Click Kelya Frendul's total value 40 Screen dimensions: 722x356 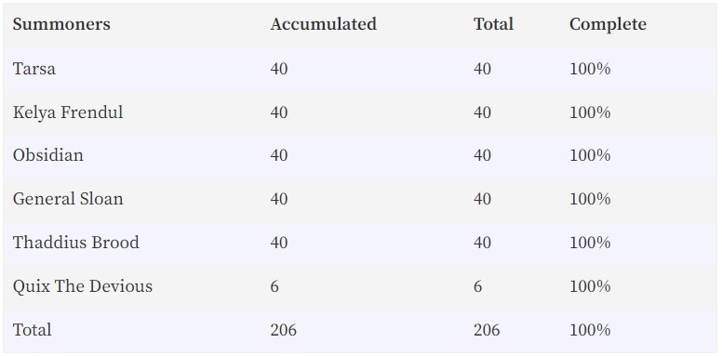point(482,112)
